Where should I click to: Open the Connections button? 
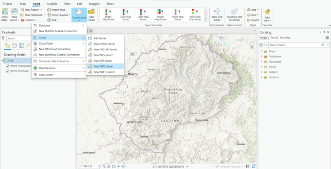(x=79, y=15)
